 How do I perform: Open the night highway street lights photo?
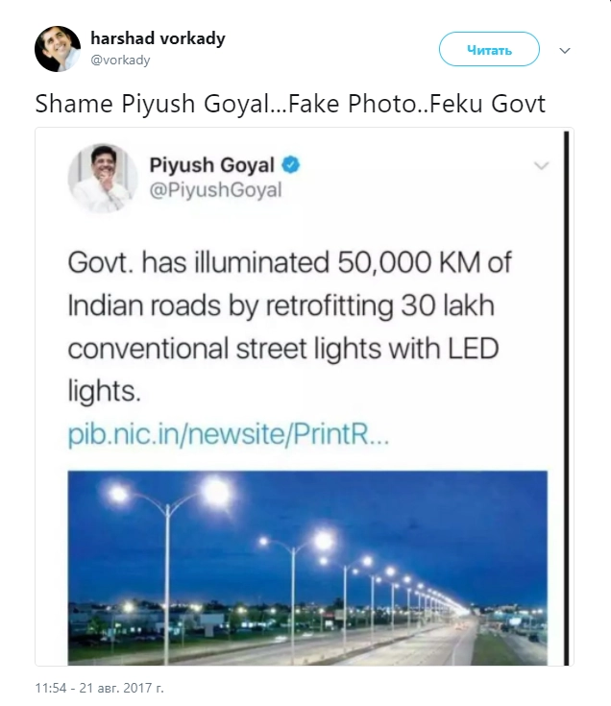pyautogui.click(x=307, y=567)
